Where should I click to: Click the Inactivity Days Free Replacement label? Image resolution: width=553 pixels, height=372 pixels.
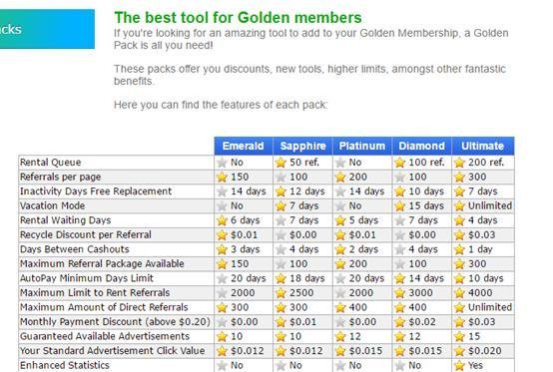click(x=96, y=191)
